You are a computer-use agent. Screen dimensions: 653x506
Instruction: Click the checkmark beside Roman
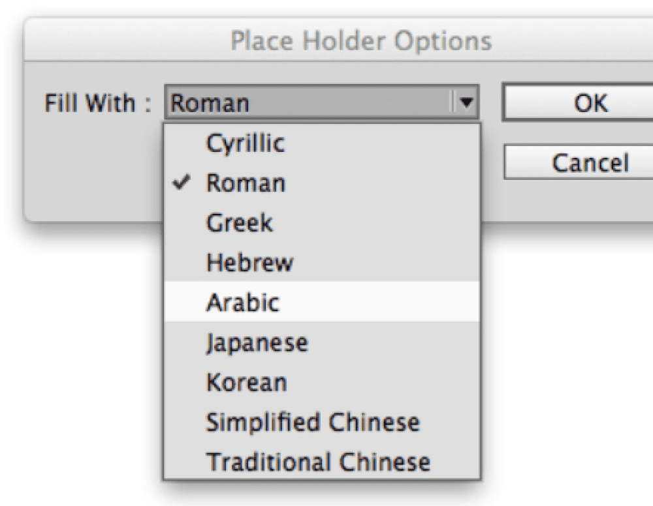[182, 182]
